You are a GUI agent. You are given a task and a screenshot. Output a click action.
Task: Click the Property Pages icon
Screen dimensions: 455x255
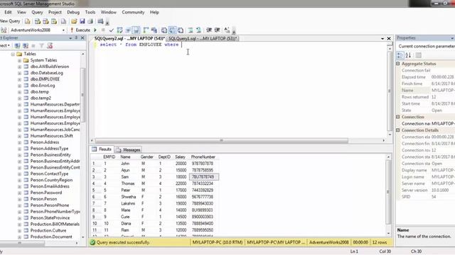pos(418,55)
